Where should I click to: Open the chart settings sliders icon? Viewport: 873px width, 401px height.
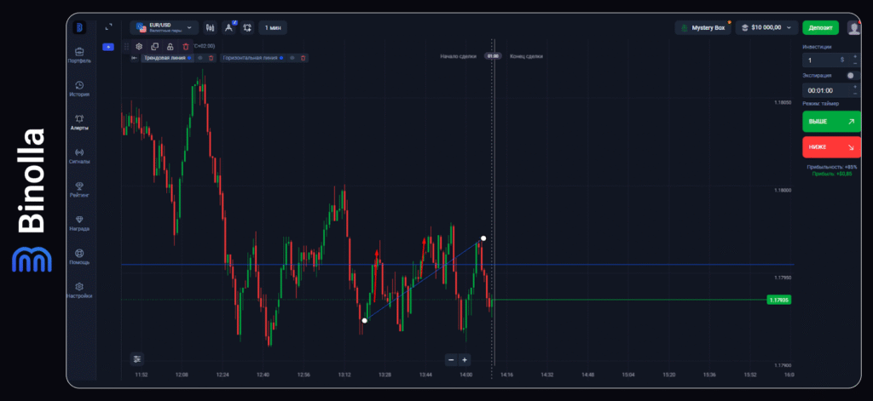(x=137, y=358)
